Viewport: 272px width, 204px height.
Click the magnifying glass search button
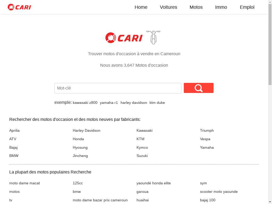199,88
